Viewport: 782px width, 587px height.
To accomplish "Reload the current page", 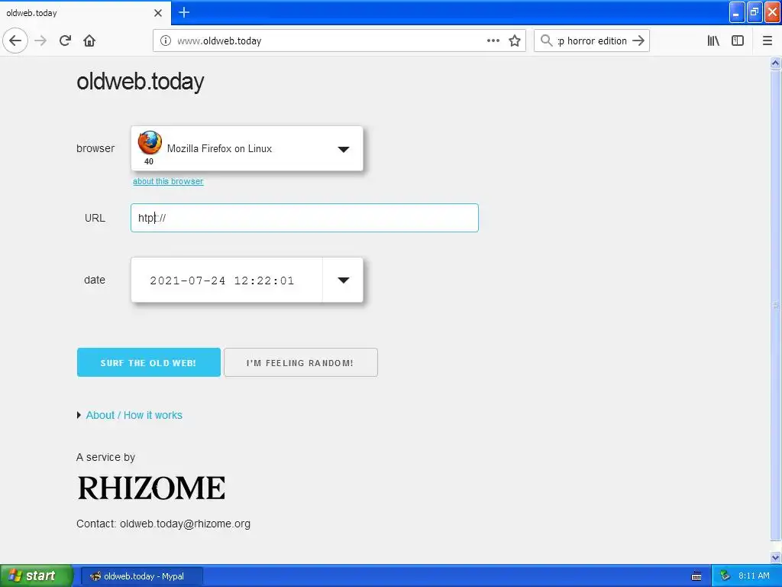I will (66, 41).
